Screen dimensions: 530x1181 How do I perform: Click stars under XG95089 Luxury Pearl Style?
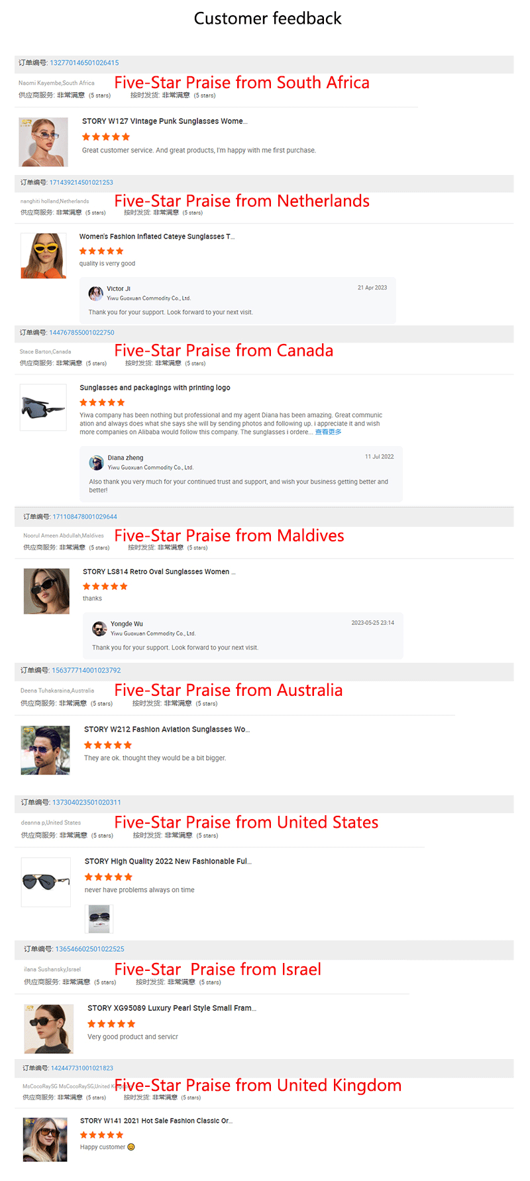(111, 1024)
